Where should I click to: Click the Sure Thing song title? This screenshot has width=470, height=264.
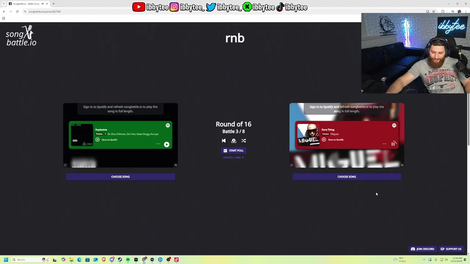click(x=328, y=129)
